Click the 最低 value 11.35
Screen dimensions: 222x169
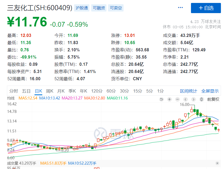26,43
